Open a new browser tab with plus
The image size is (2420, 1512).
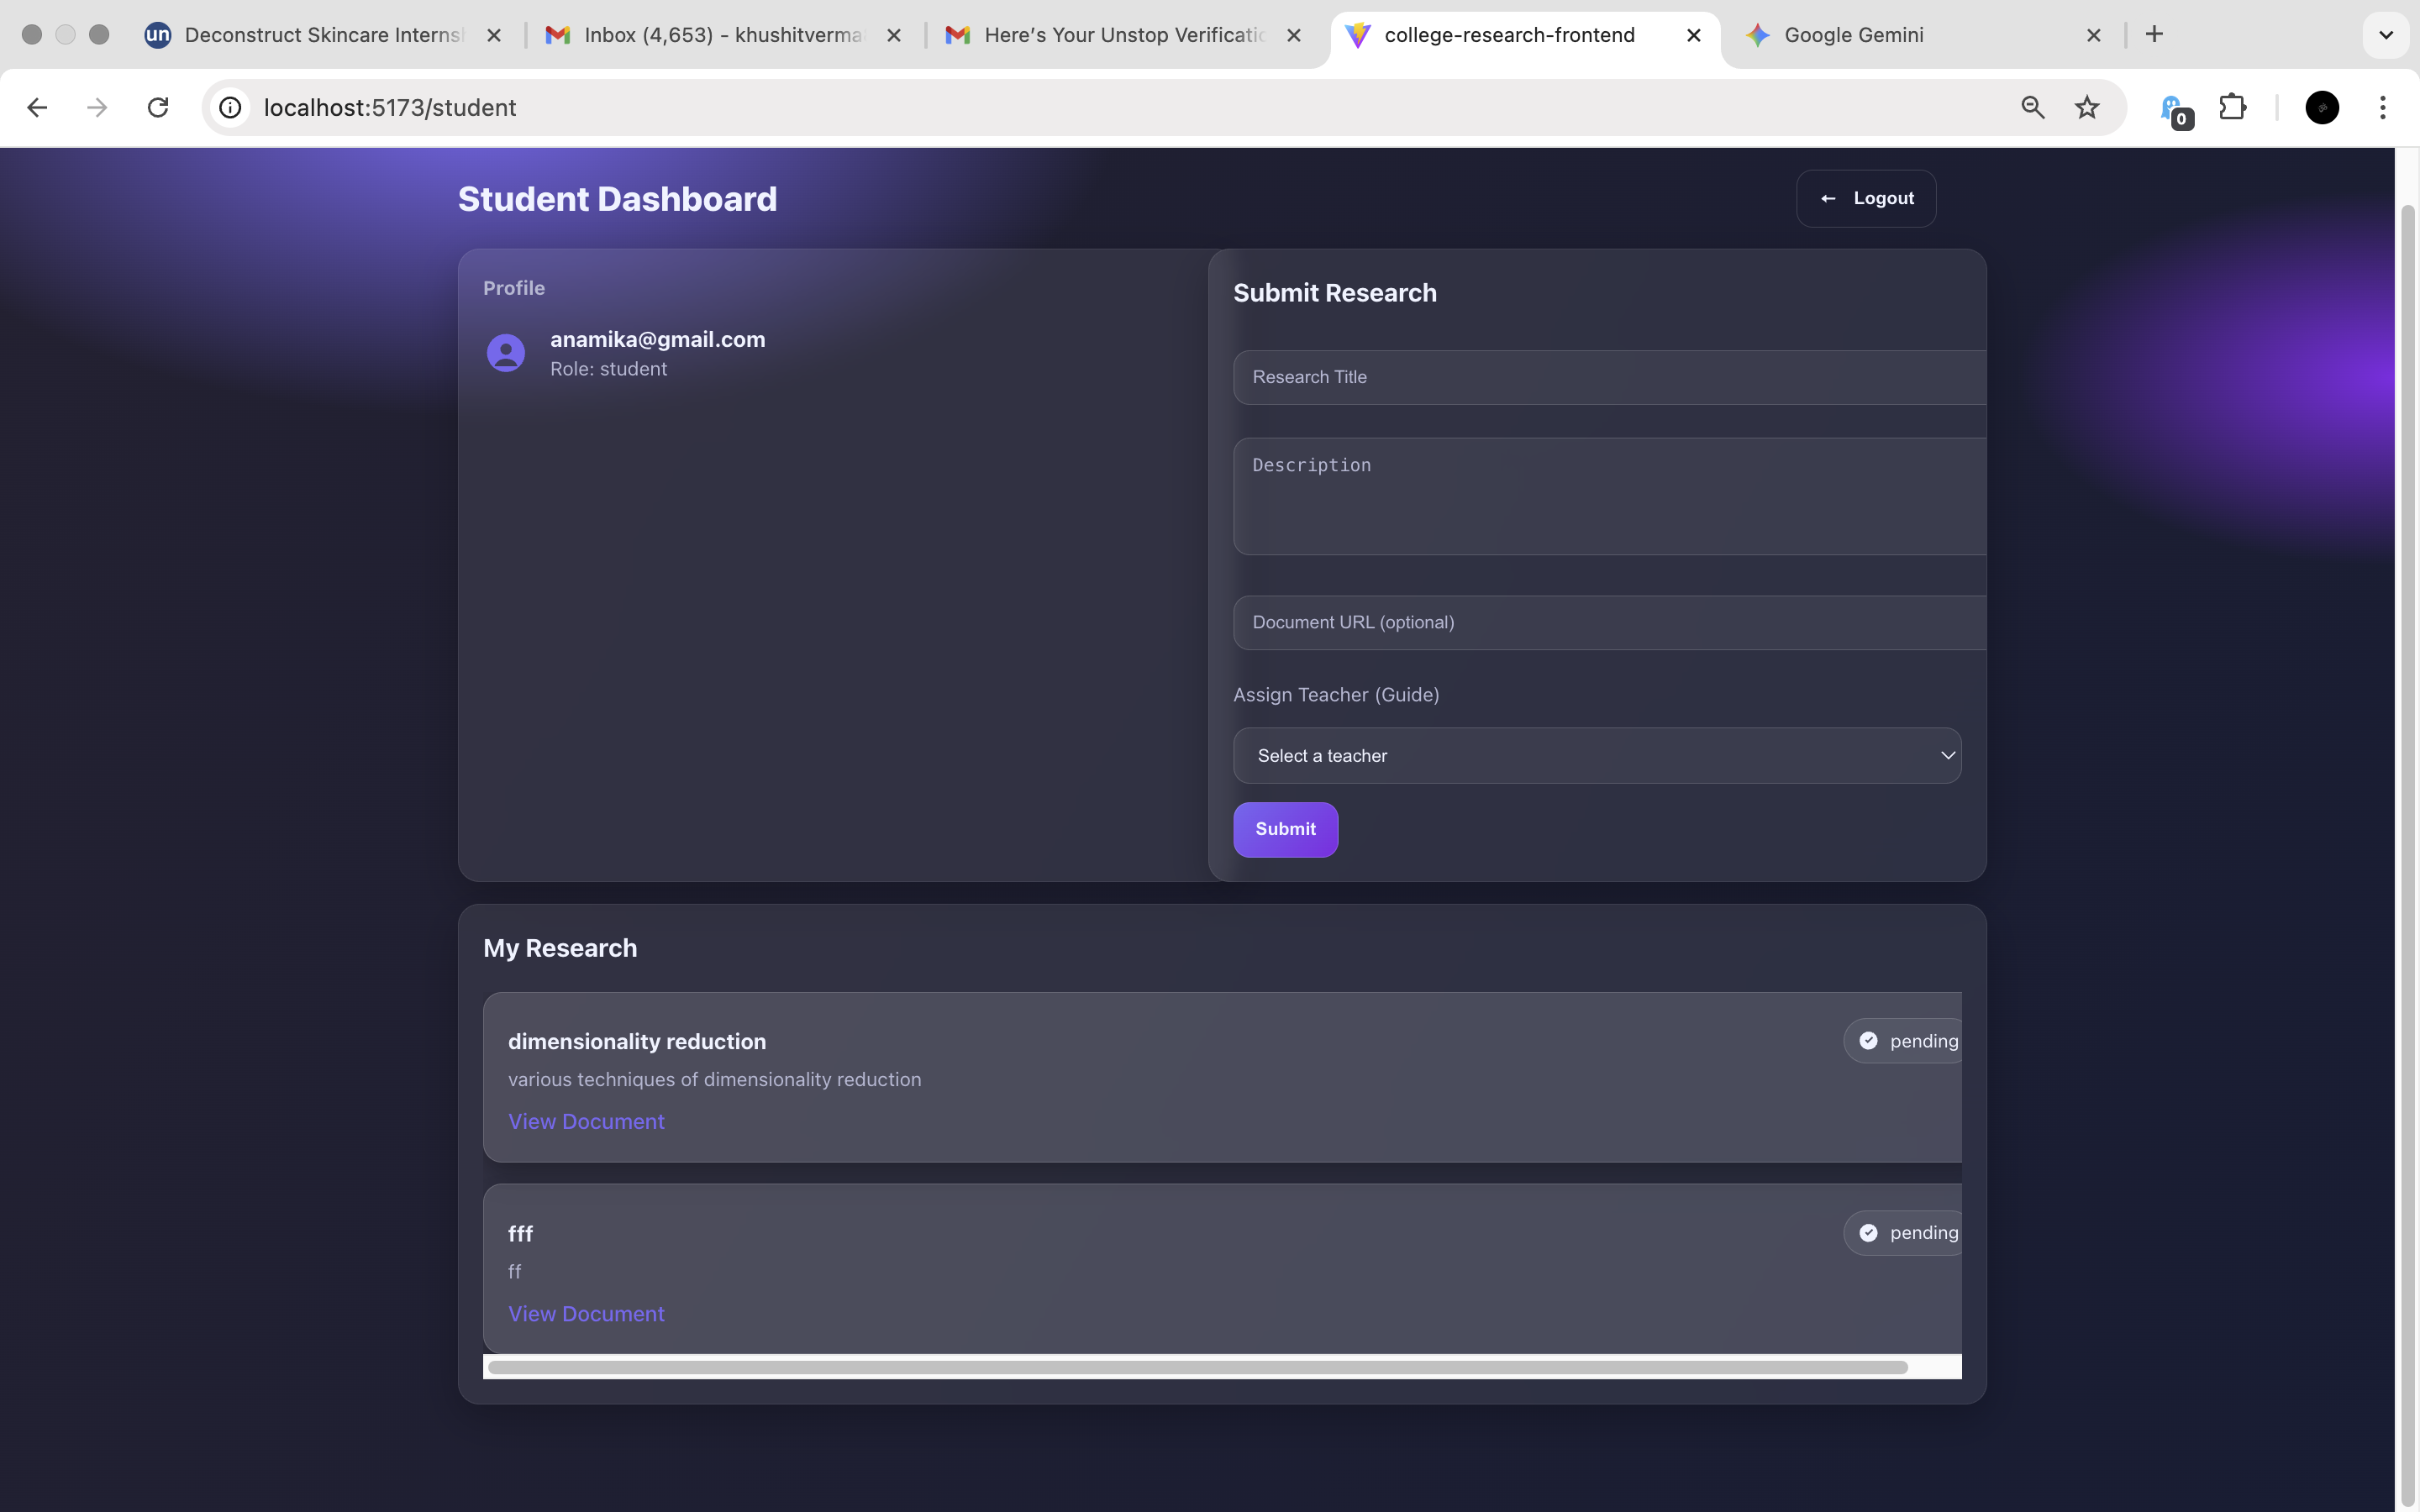click(x=2154, y=35)
